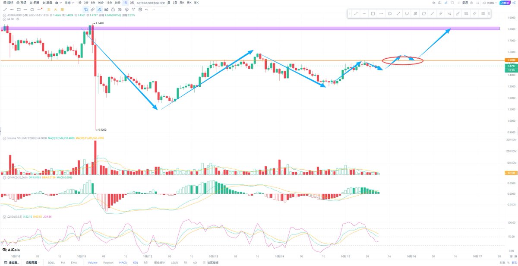Image resolution: width=518 pixels, height=266 pixels.
Task: Click the ruler measure tool icon
Action: point(93,9)
